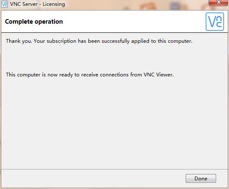This screenshot has width=229, height=189.
Task: Click blank white header area beside heading
Action: pos(132,22)
